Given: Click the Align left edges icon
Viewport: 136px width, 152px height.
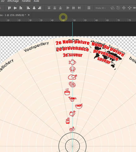Looking at the screenshot, I should pos(28,8).
